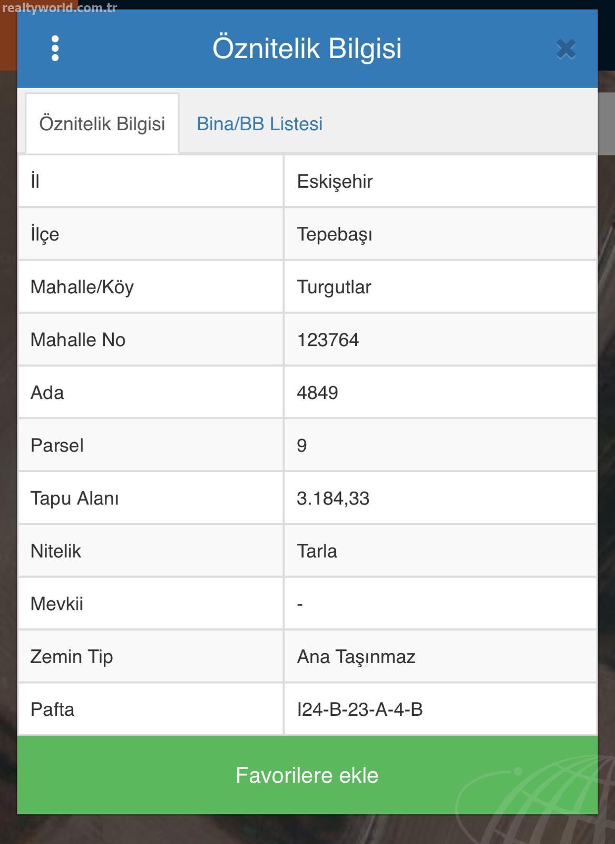Close the Öznitelik Bilgisi dialog
615x844 pixels.
pos(566,49)
